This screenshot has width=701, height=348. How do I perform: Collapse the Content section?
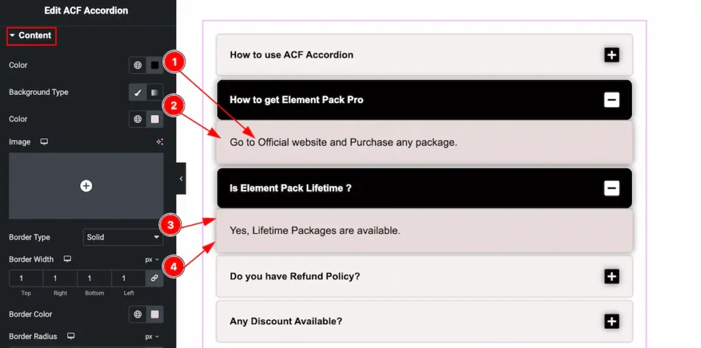click(x=30, y=36)
